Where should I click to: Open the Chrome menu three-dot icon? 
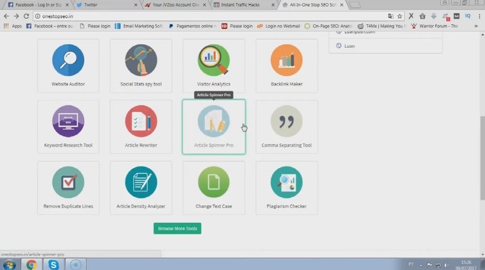click(480, 16)
